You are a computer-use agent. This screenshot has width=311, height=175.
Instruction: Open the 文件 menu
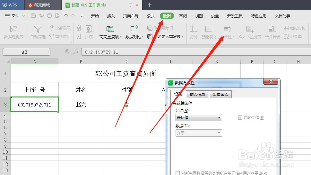pos(15,16)
